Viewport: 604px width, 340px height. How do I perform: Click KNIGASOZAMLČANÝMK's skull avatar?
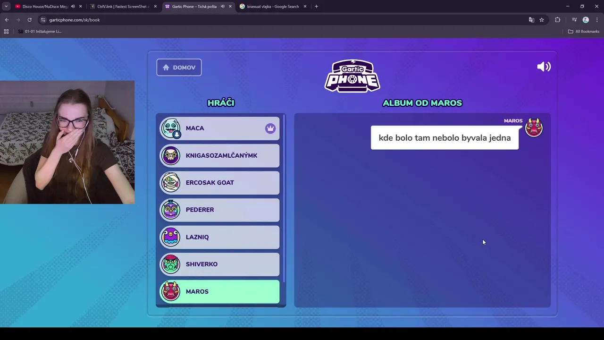pos(171,155)
